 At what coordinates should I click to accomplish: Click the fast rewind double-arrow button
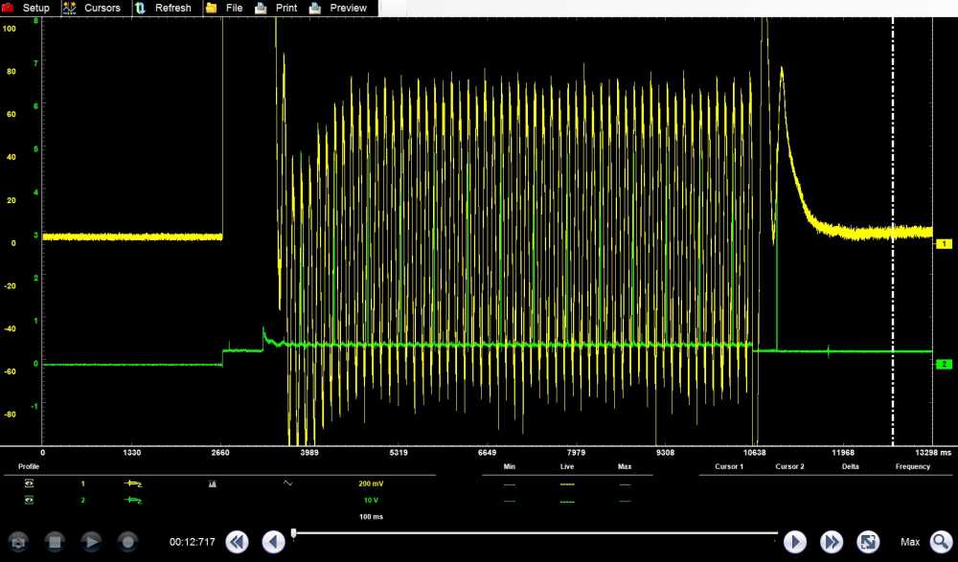(x=237, y=542)
